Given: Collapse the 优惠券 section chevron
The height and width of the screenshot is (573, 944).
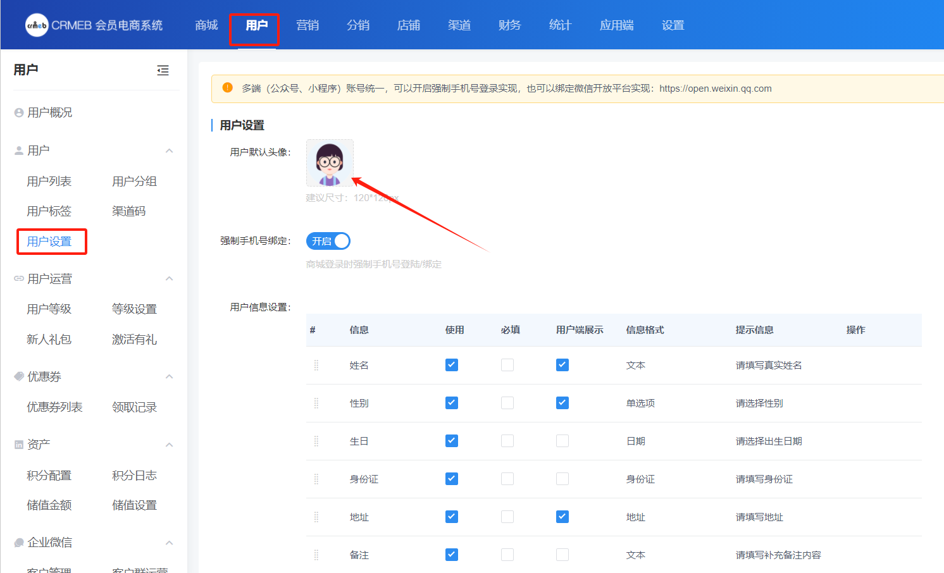Looking at the screenshot, I should pyautogui.click(x=169, y=377).
